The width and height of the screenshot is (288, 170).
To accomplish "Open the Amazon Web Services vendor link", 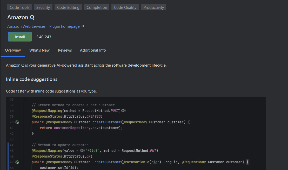I will coord(26,26).
